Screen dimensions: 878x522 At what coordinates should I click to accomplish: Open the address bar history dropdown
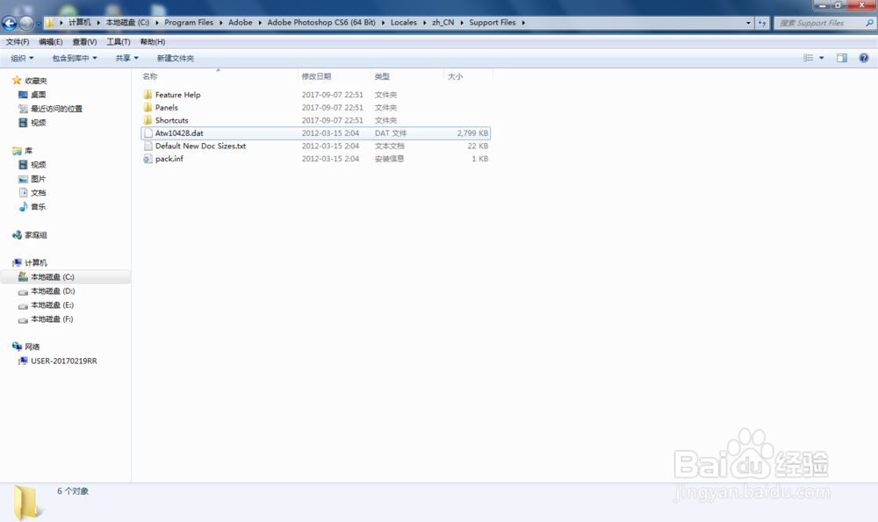(x=748, y=23)
